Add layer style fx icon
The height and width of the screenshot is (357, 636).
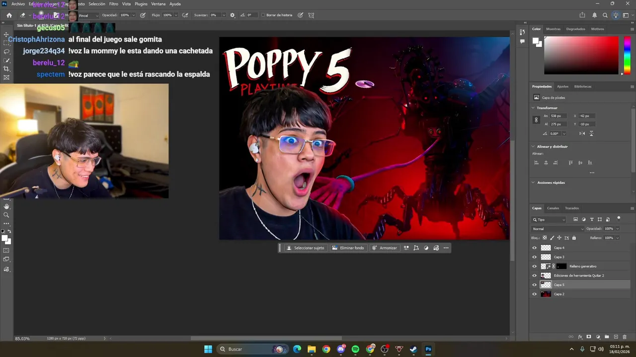point(580,337)
